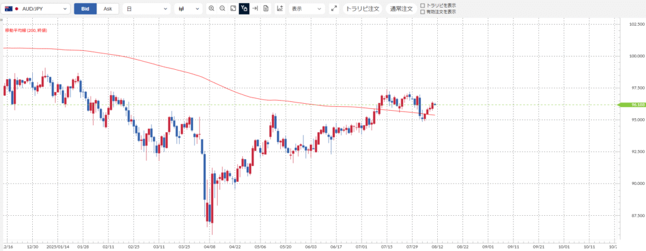Click the 通常注文 button
Image resolution: width=646 pixels, height=251 pixels.
pos(401,9)
